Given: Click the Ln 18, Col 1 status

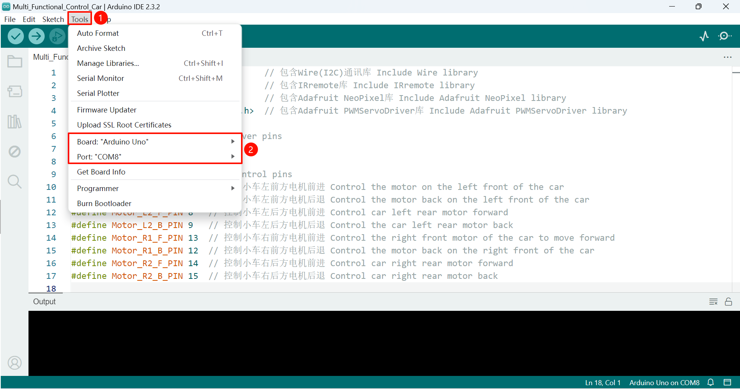Looking at the screenshot, I should (x=603, y=382).
